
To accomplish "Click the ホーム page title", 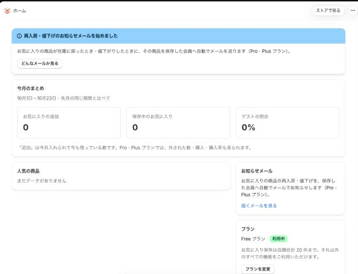I will tap(19, 11).
